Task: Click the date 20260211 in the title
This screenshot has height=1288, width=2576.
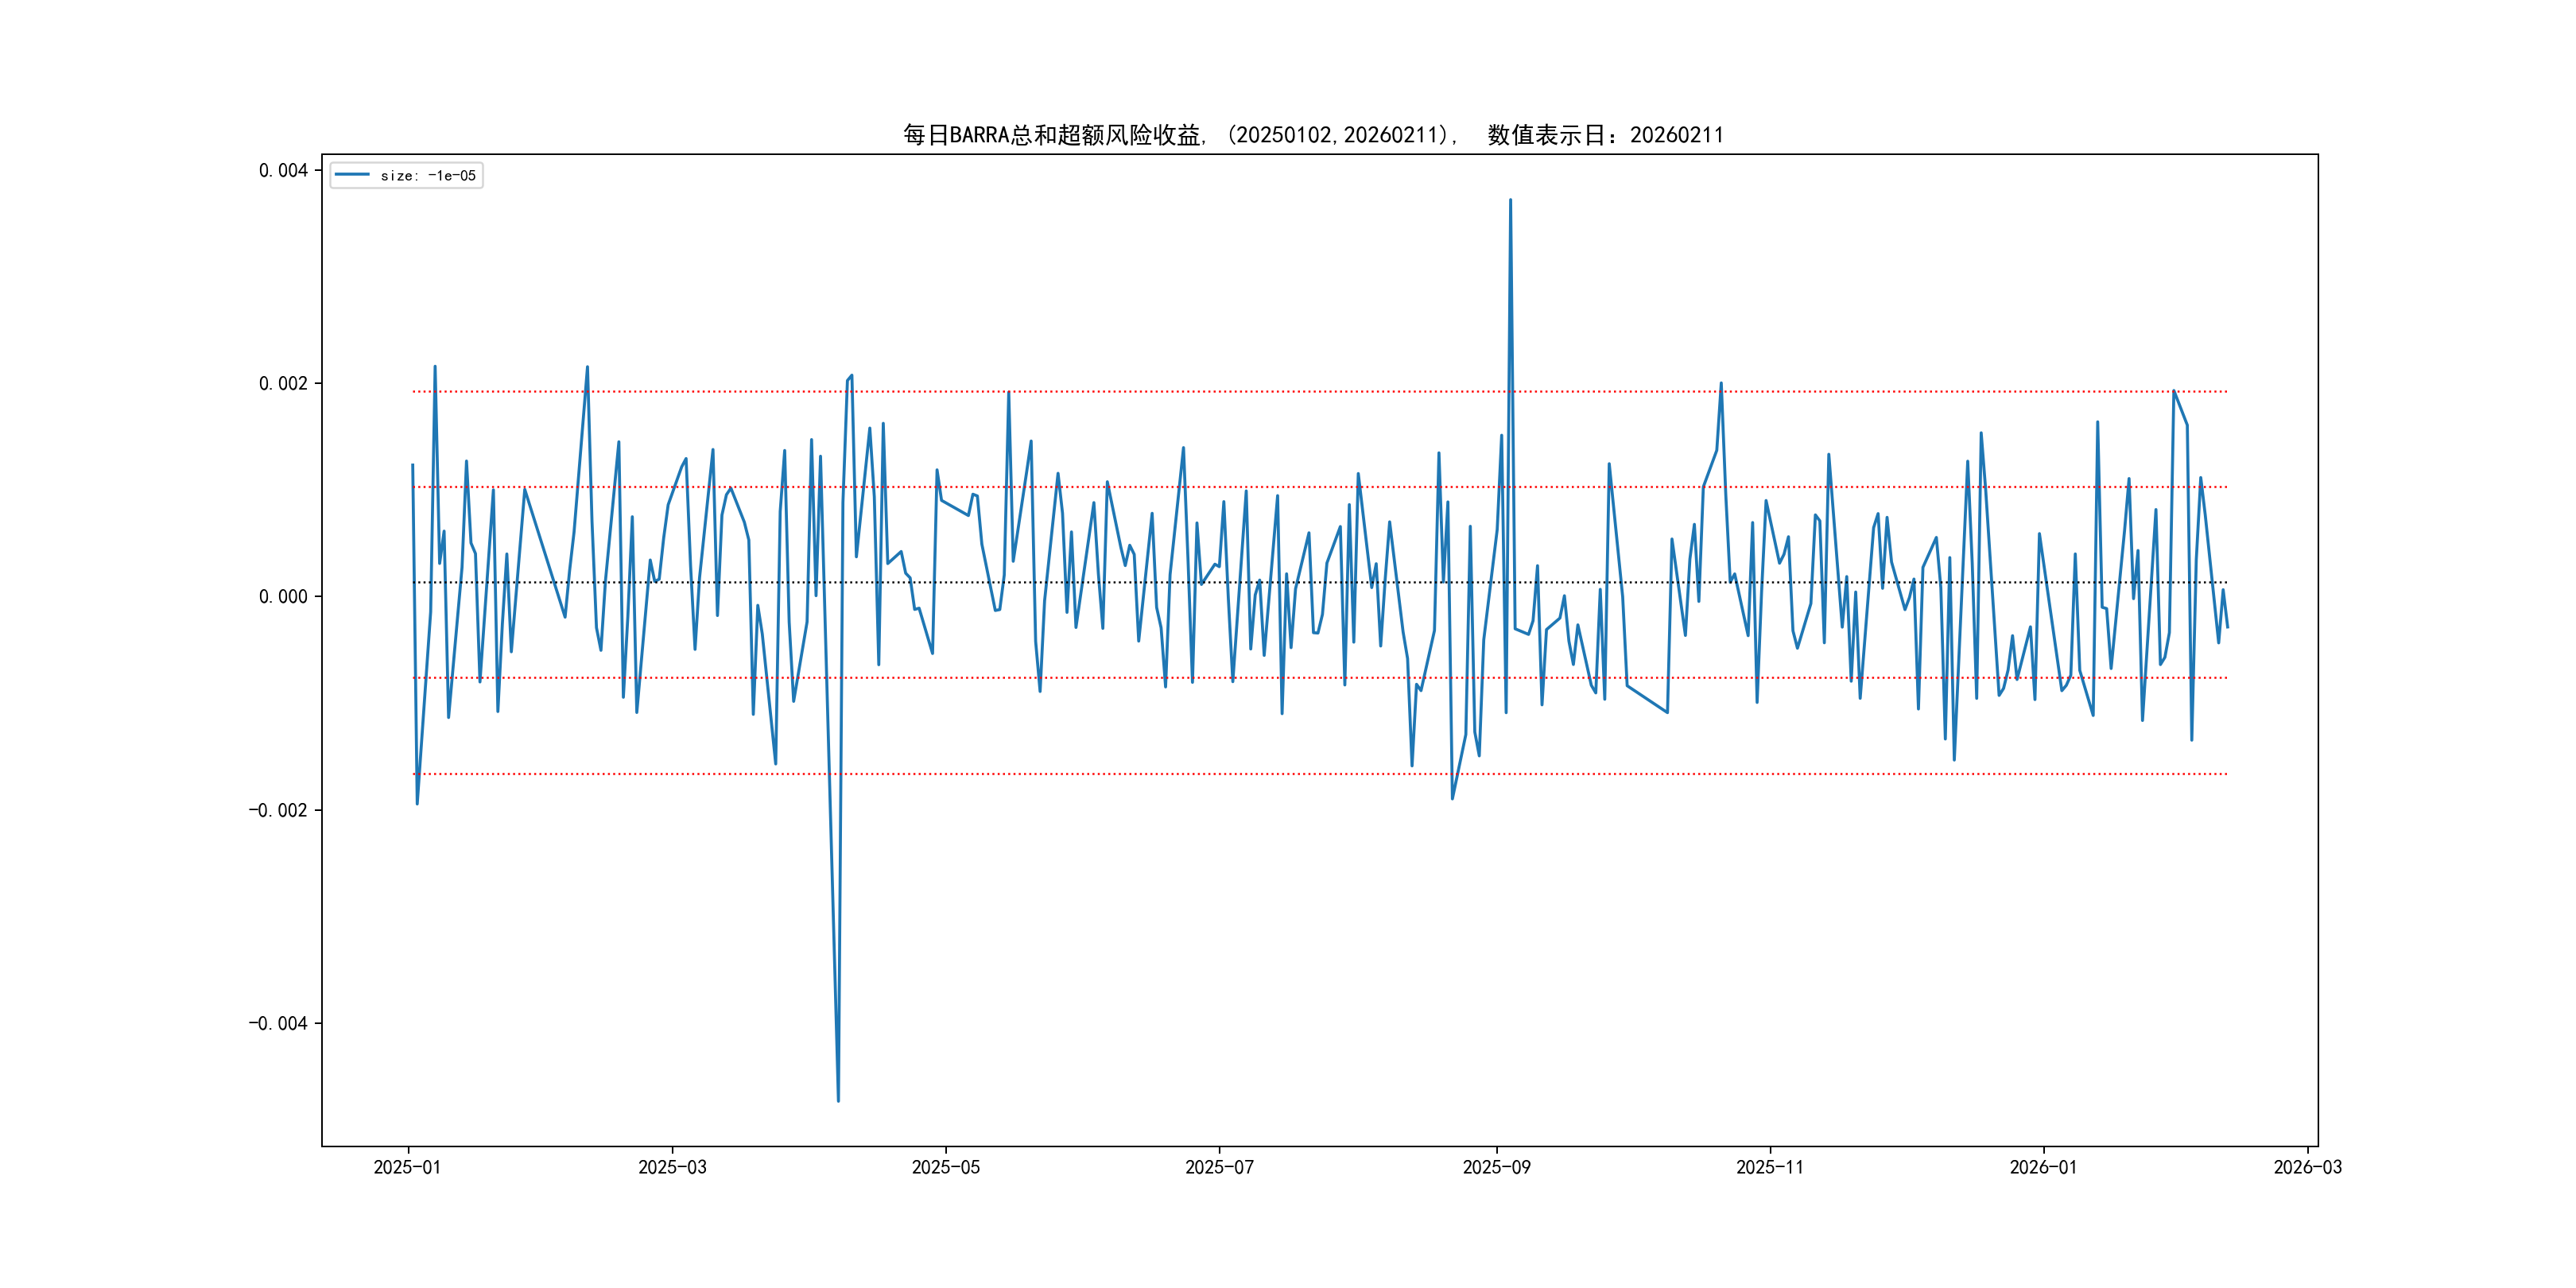Action: pos(1676,135)
